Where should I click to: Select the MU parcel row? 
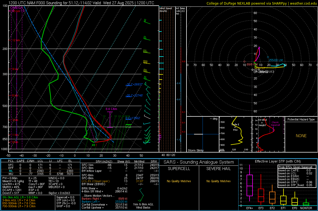40,174
